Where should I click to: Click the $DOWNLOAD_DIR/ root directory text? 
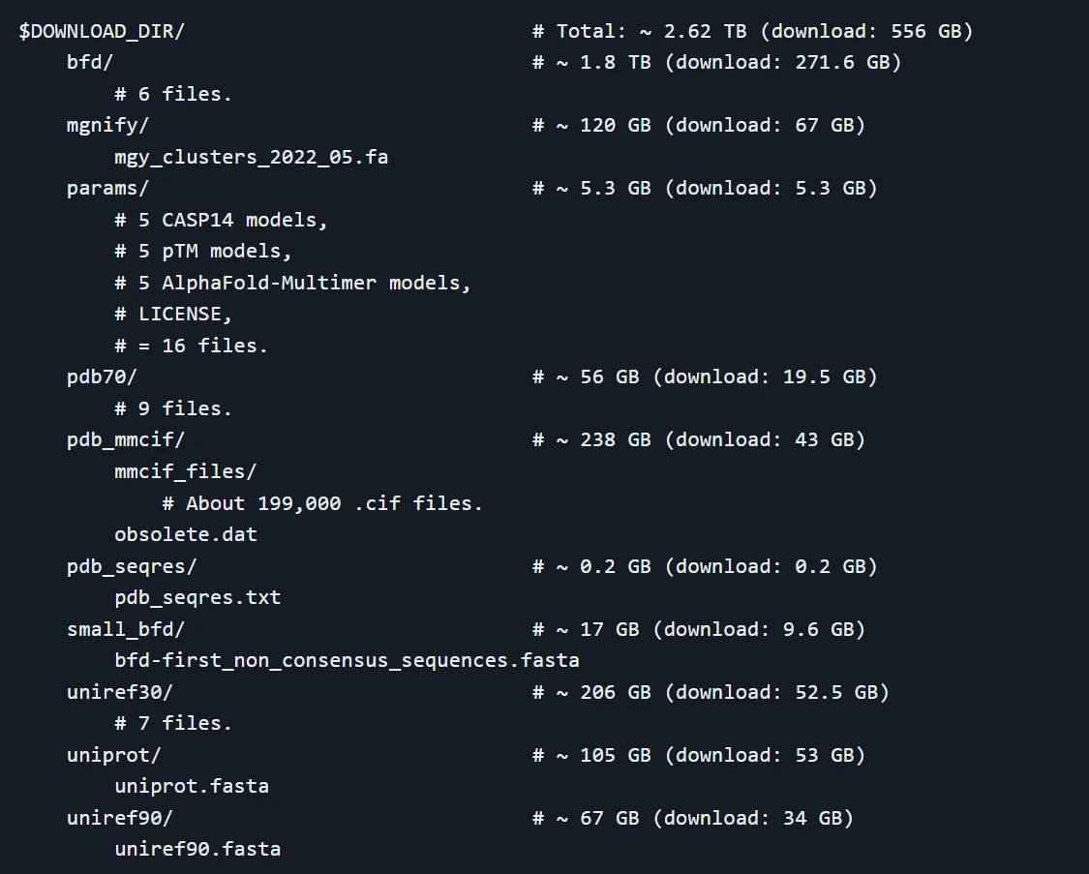pos(102,31)
